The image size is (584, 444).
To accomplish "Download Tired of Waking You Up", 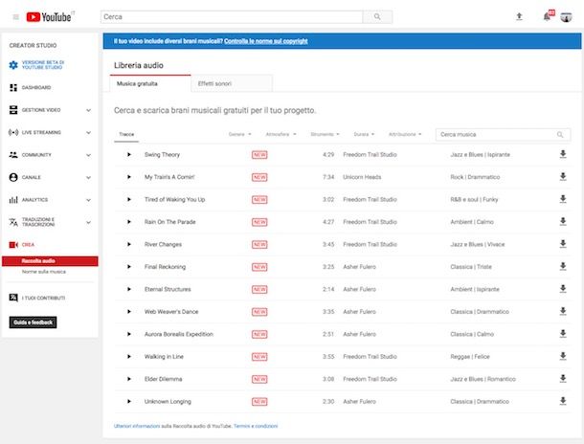I will 563,199.
